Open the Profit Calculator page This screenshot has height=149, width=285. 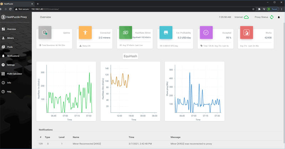click(14, 74)
